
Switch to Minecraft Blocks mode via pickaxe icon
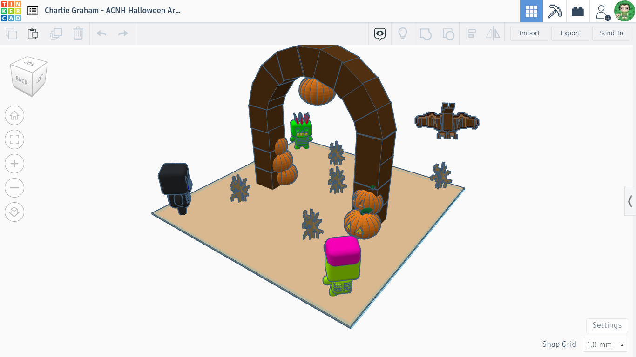pos(555,11)
